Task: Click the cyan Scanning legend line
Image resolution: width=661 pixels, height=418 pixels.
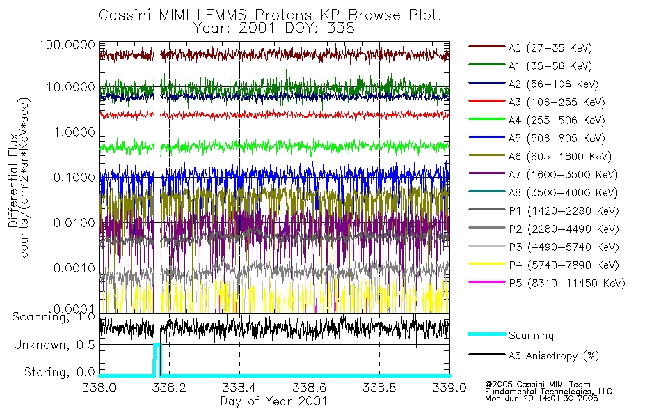Action: pyautogui.click(x=486, y=334)
